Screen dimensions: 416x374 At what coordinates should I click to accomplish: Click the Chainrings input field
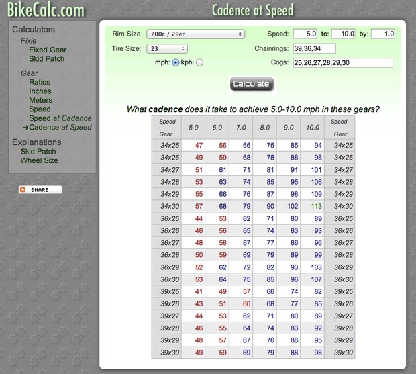click(315, 48)
